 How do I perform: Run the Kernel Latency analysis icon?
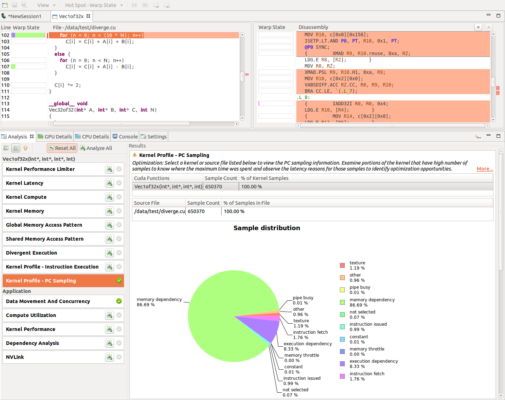109,183
